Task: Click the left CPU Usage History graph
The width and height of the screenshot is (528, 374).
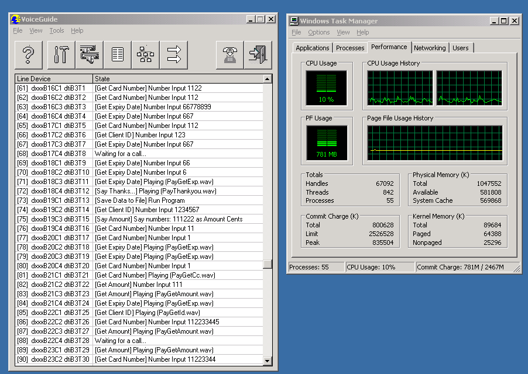Action: point(400,88)
